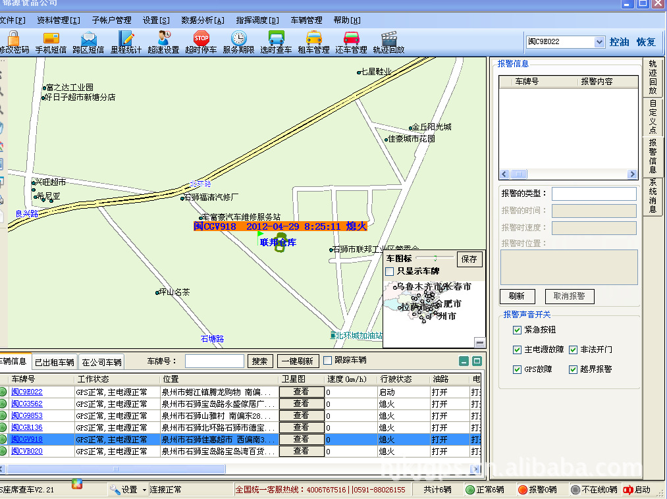Click the 车牌号 search input field
The height and width of the screenshot is (499, 667).
[x=215, y=361]
